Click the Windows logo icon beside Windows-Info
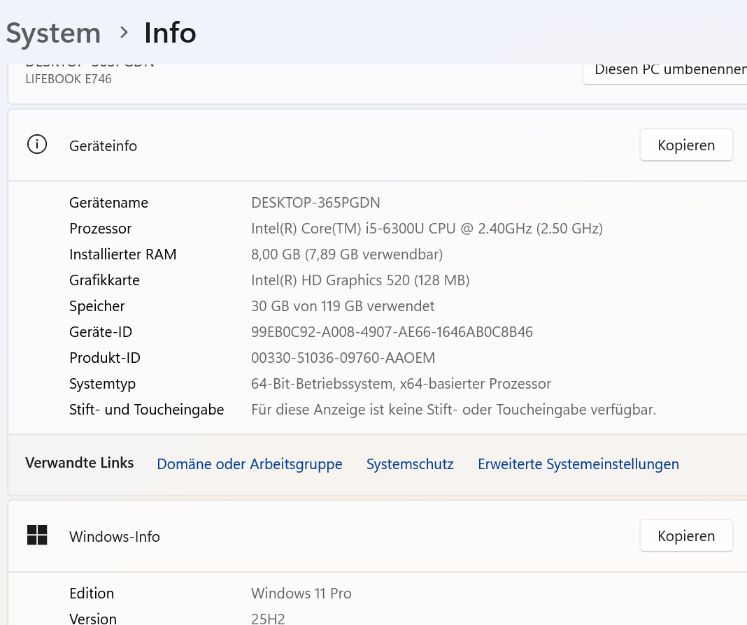Screen dimensions: 747x625 37,535
